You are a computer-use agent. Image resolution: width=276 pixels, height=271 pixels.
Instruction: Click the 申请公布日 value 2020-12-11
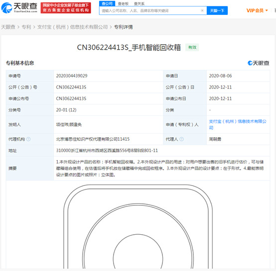click(x=220, y=98)
